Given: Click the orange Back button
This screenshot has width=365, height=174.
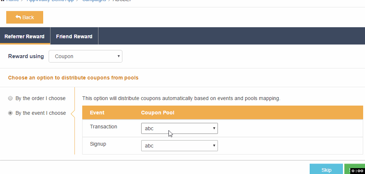Looking at the screenshot, I should tap(25, 17).
